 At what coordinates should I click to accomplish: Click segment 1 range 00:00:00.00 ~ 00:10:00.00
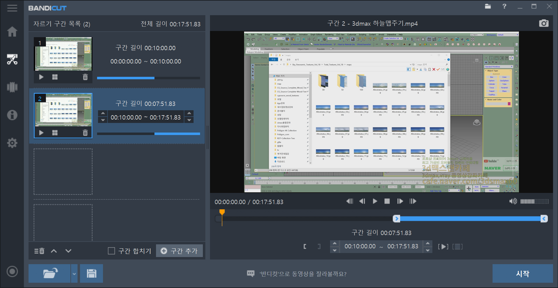coord(146,61)
